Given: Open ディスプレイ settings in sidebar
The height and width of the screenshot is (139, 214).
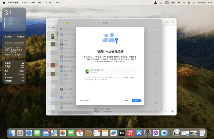Looking at the screenshot, I should 67,71.
